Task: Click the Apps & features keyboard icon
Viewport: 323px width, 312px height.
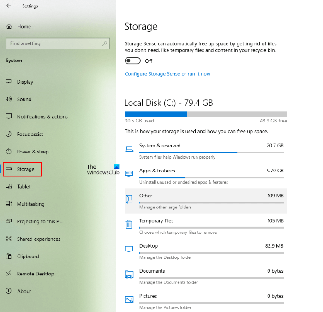Action: point(129,174)
